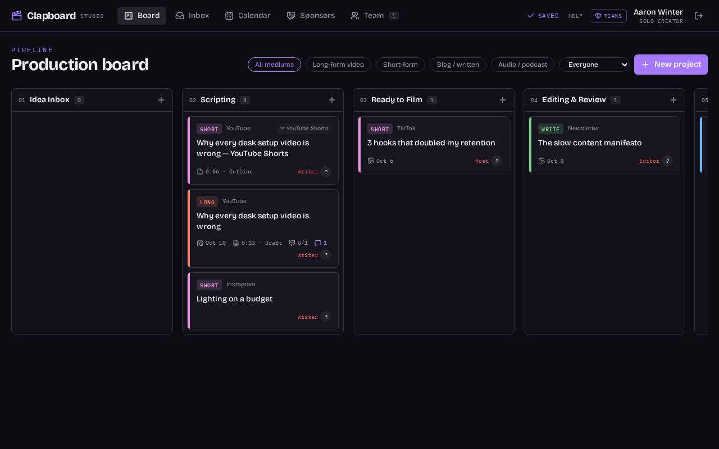Open the Lighting on a budget card

click(x=263, y=301)
